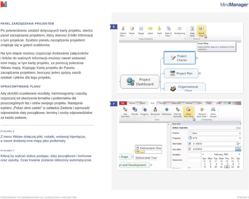Collapse the Stage topic branch

coord(133,157)
